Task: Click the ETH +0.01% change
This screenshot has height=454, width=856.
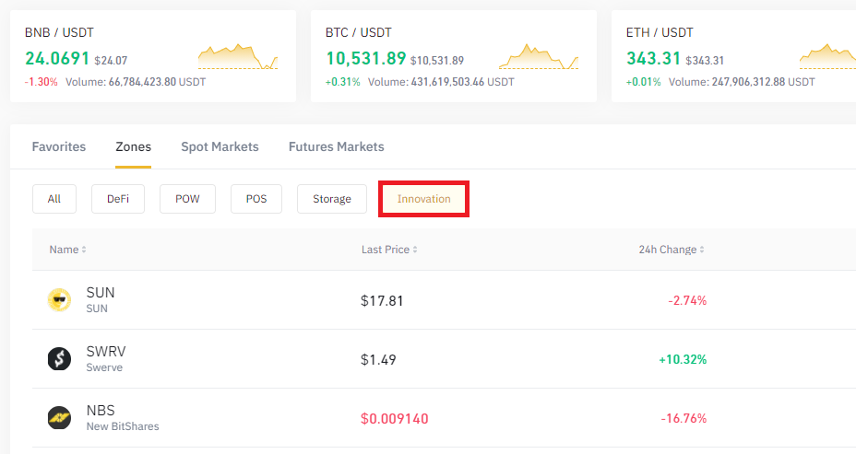Action: point(643,82)
